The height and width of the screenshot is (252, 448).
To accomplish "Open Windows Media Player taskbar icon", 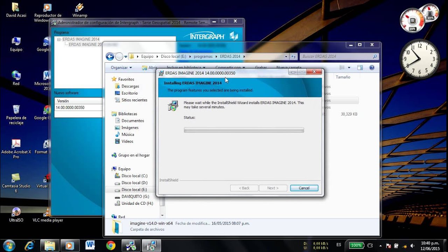I will click(70, 245).
